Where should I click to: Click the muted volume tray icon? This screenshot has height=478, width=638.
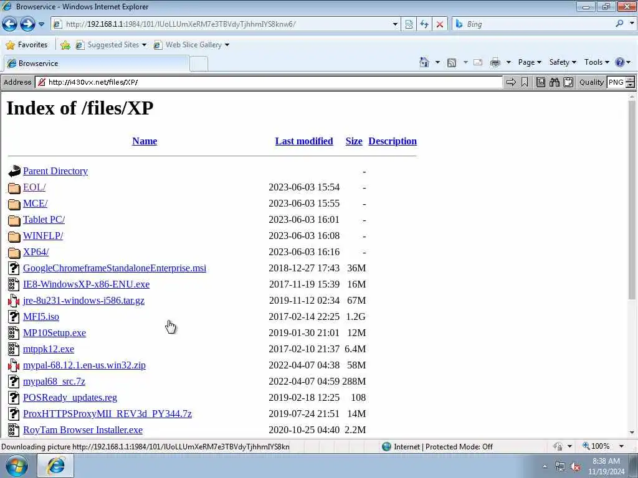pos(575,467)
